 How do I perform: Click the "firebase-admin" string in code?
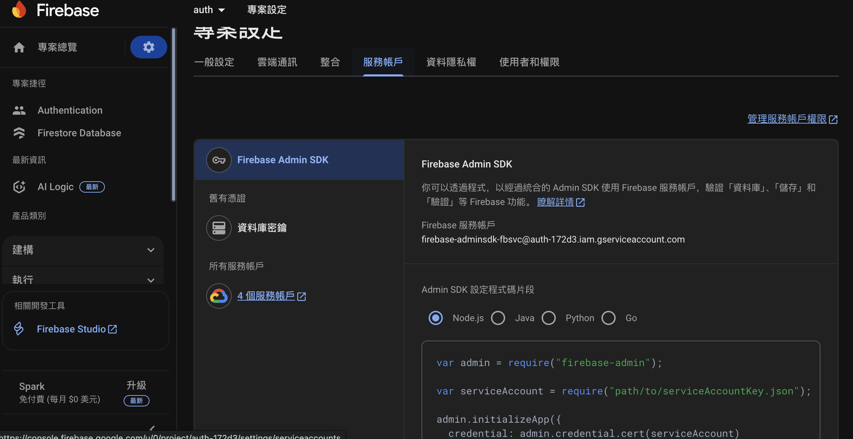(x=603, y=363)
